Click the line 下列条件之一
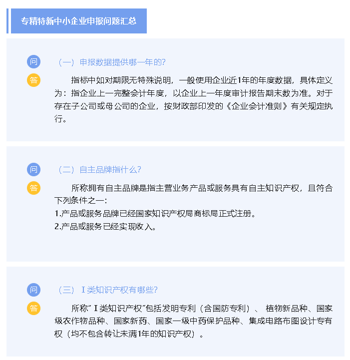This screenshot has width=350, height=360. point(80,201)
